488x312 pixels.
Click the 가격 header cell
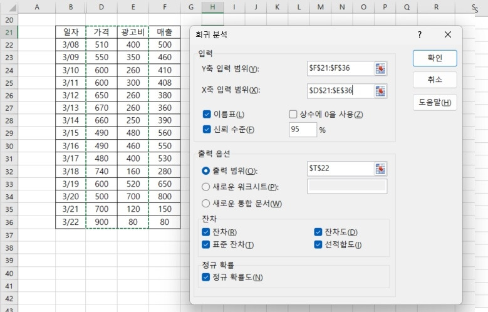(x=101, y=32)
